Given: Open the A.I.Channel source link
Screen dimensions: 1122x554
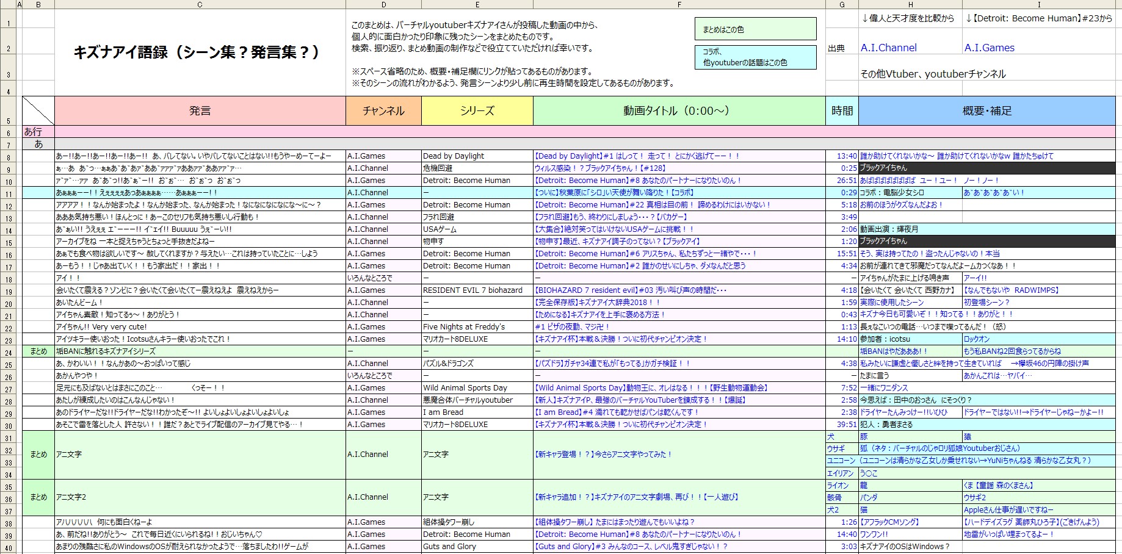Looking at the screenshot, I should click(888, 48).
